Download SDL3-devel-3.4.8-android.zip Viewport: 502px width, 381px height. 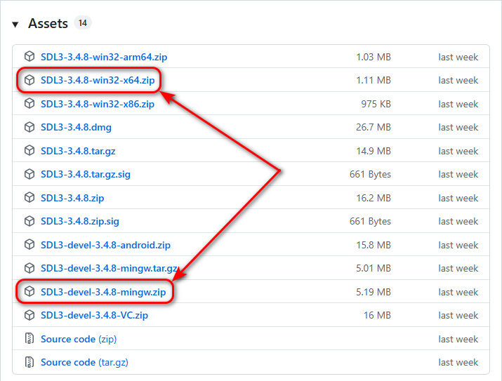[x=105, y=245]
